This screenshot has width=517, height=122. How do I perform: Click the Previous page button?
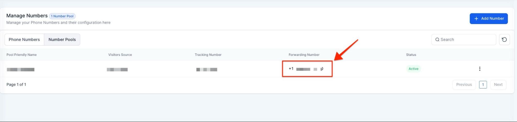464,85
